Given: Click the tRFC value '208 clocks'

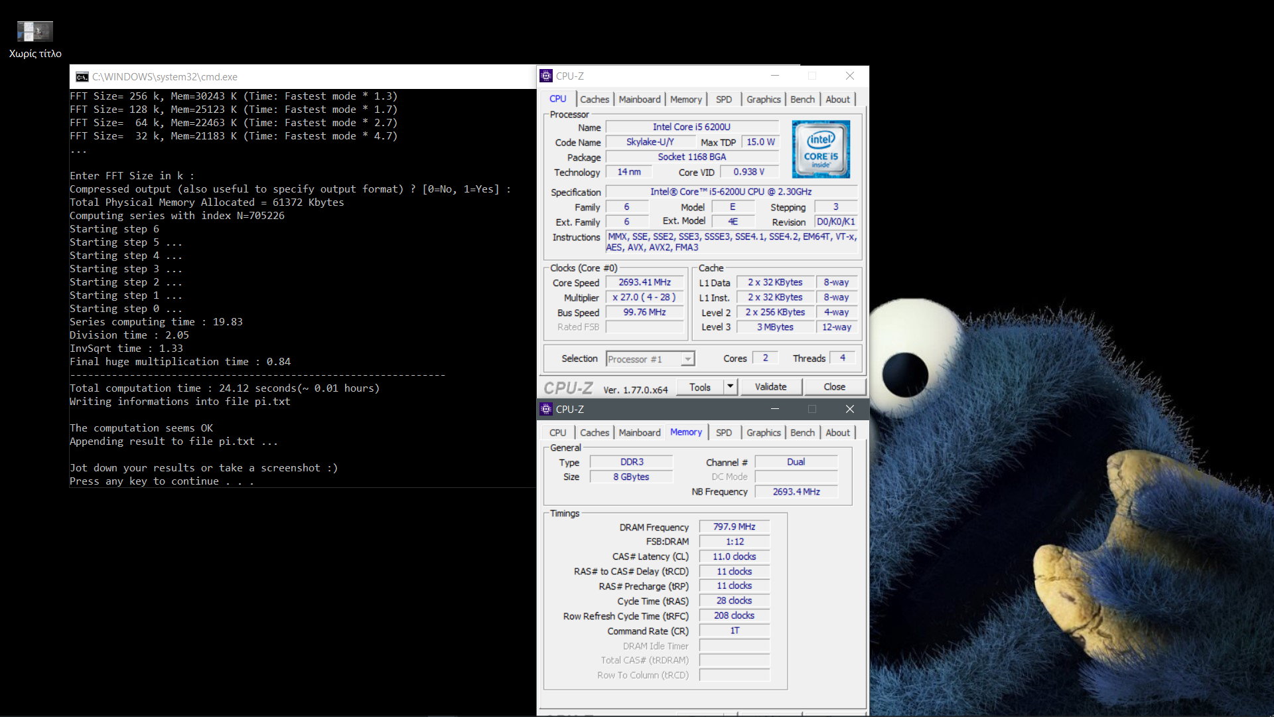Looking at the screenshot, I should (x=735, y=616).
